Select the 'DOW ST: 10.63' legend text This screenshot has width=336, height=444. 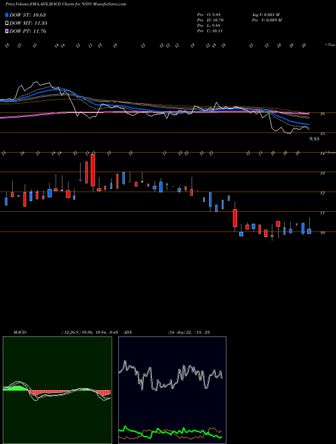28,15
